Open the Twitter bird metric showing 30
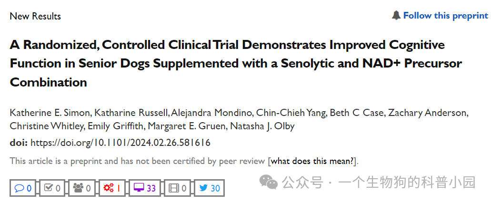This screenshot has height=202, width=491. [209, 188]
